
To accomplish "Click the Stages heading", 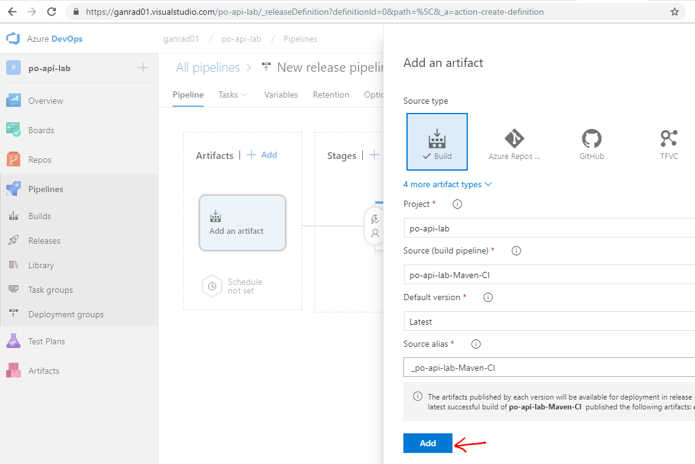I will click(341, 155).
